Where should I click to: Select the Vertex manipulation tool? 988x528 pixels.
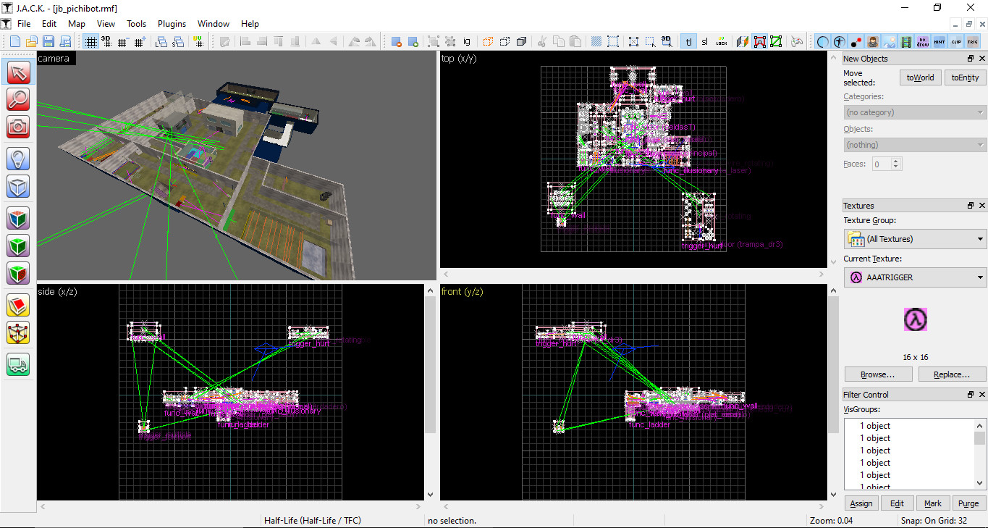tap(18, 332)
